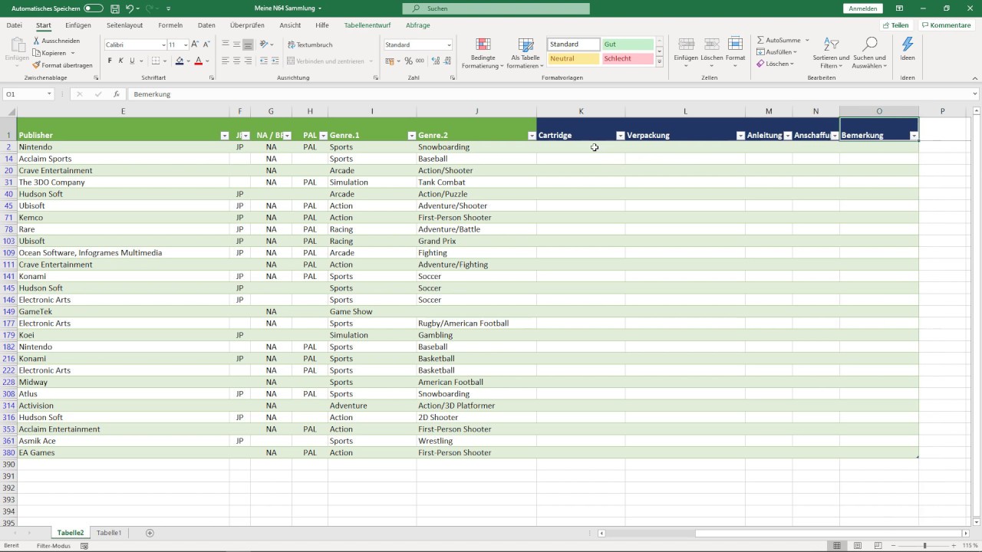Click the Löschen cells icon
The height and width of the screenshot is (552, 982).
coord(711,44)
